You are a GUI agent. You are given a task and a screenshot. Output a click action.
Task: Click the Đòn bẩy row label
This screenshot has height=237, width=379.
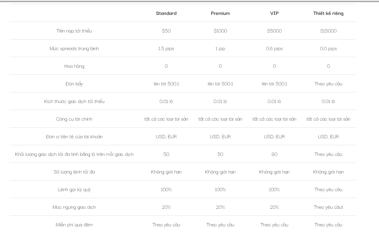[74, 84]
